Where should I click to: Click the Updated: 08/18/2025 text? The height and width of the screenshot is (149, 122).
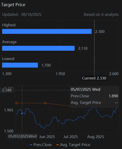[22, 15]
